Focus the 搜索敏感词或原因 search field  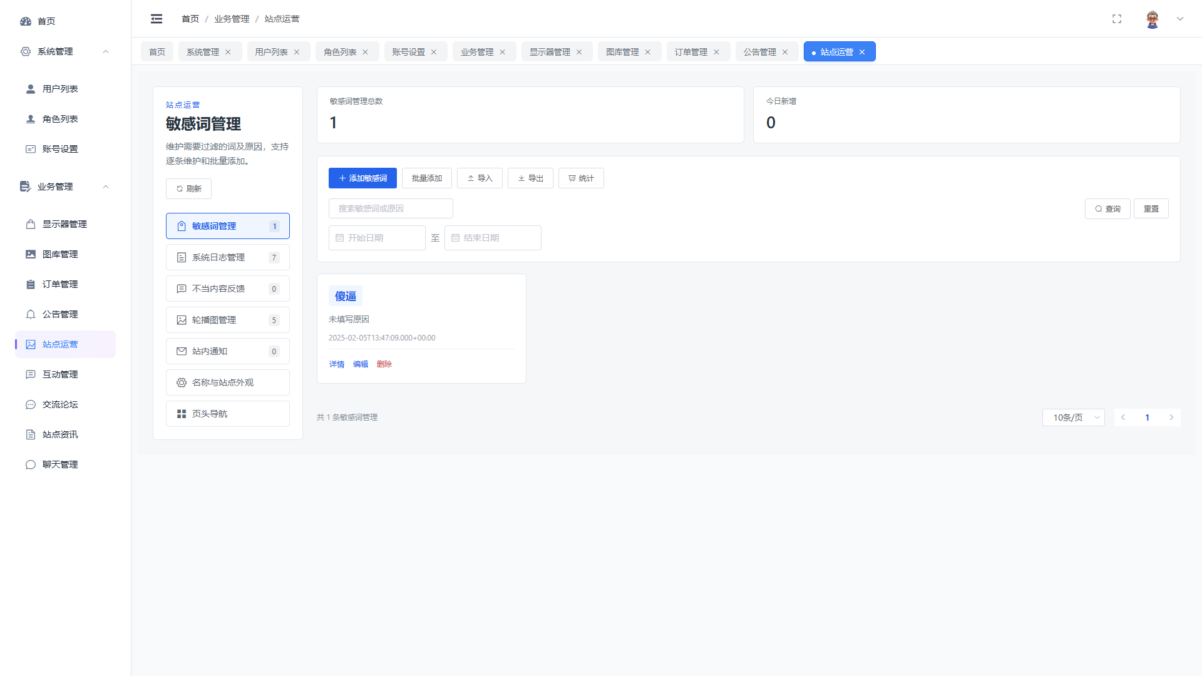391,208
